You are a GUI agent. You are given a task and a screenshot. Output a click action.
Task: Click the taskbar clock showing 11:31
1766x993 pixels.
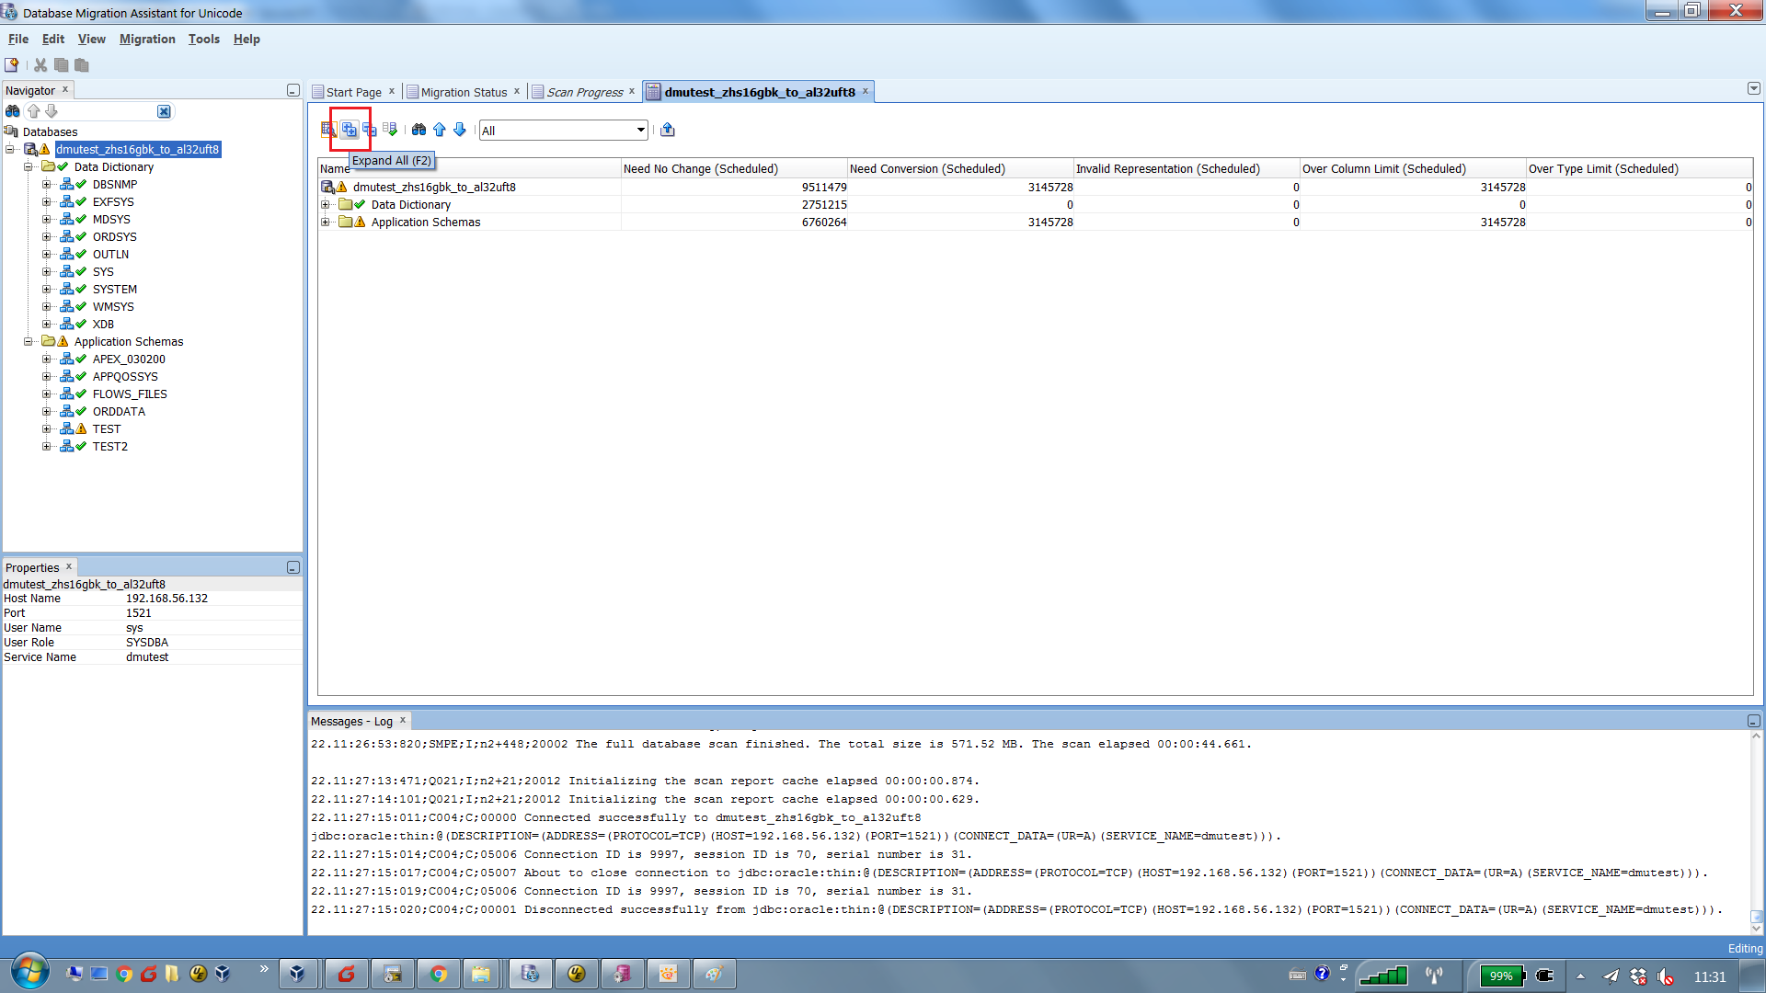tap(1710, 976)
